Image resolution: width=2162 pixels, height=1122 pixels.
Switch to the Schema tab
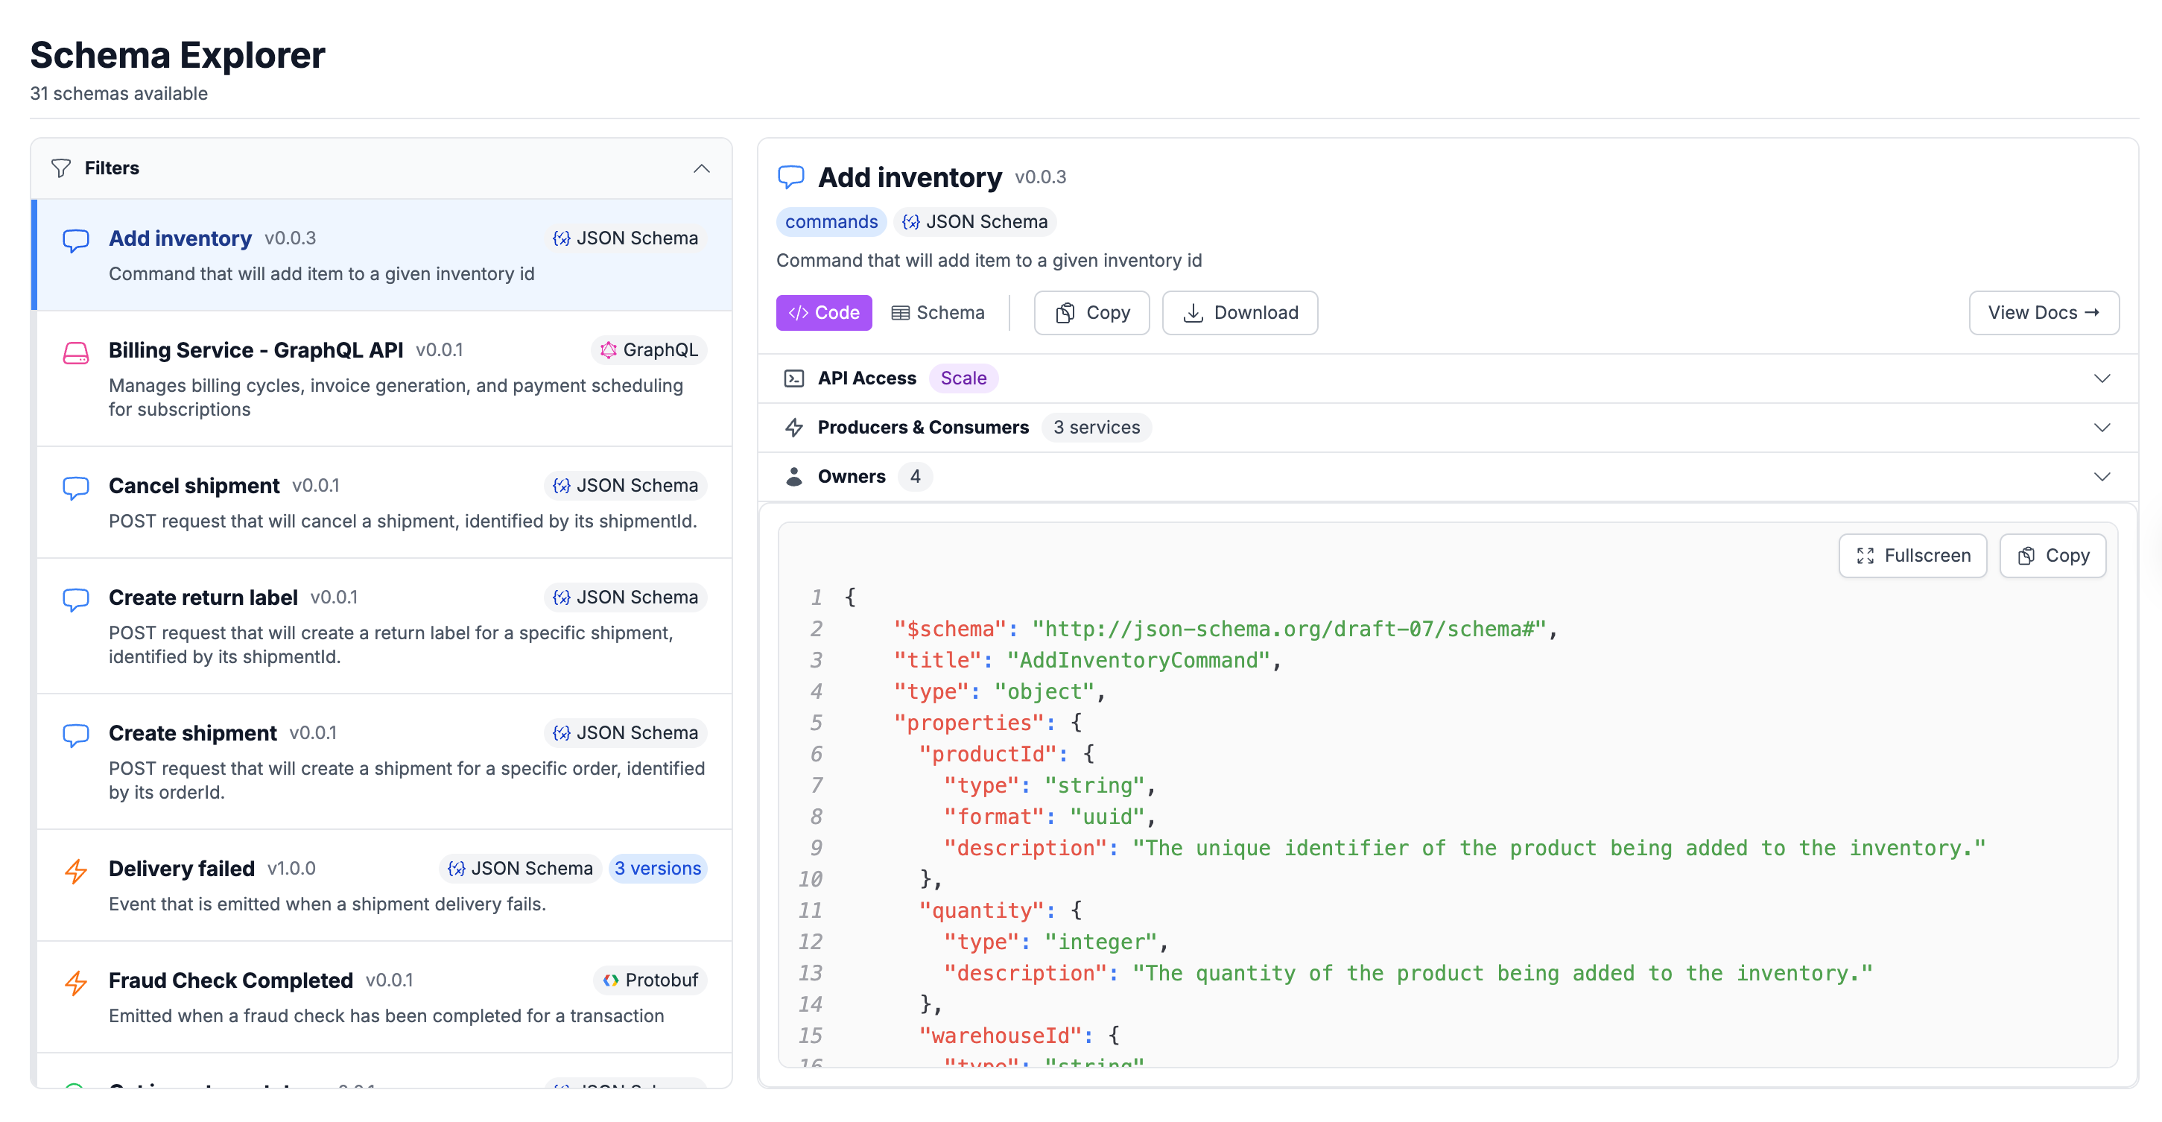pos(938,312)
